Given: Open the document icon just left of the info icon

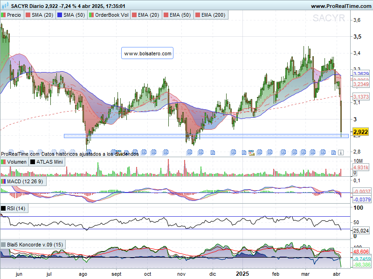Looking at the screenshot, I should [x=333, y=153].
